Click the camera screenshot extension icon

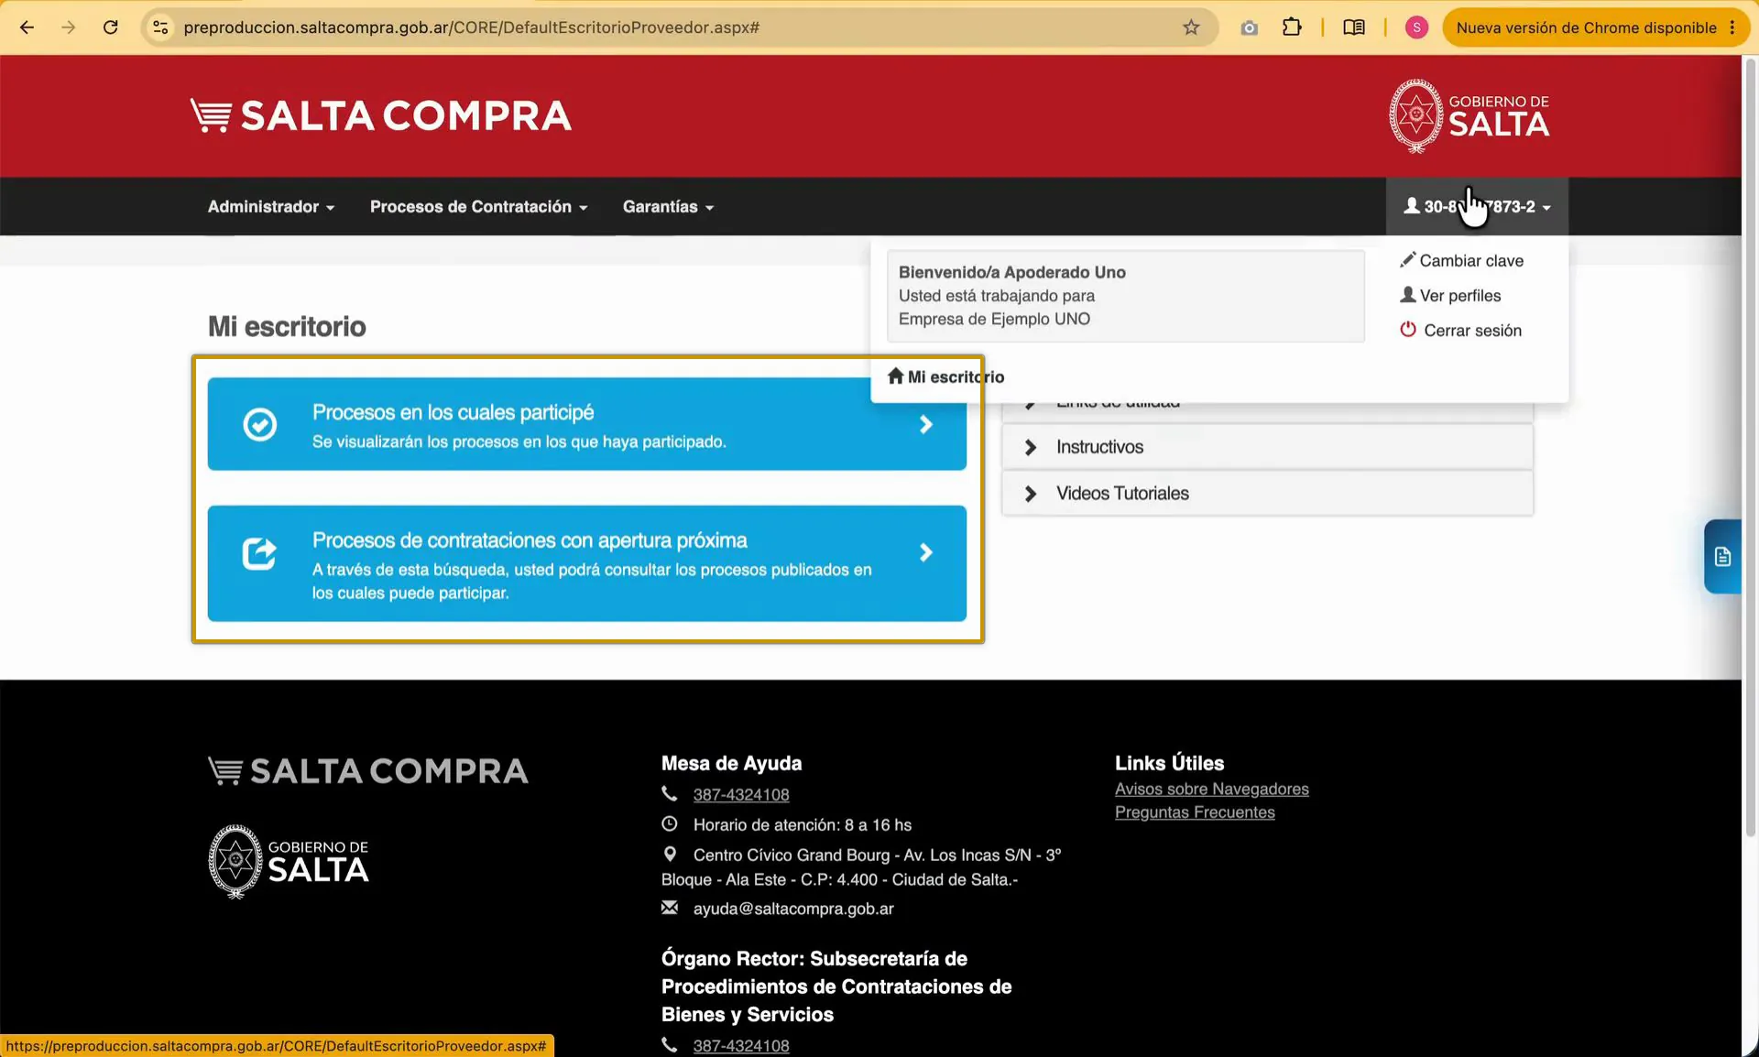point(1249,27)
